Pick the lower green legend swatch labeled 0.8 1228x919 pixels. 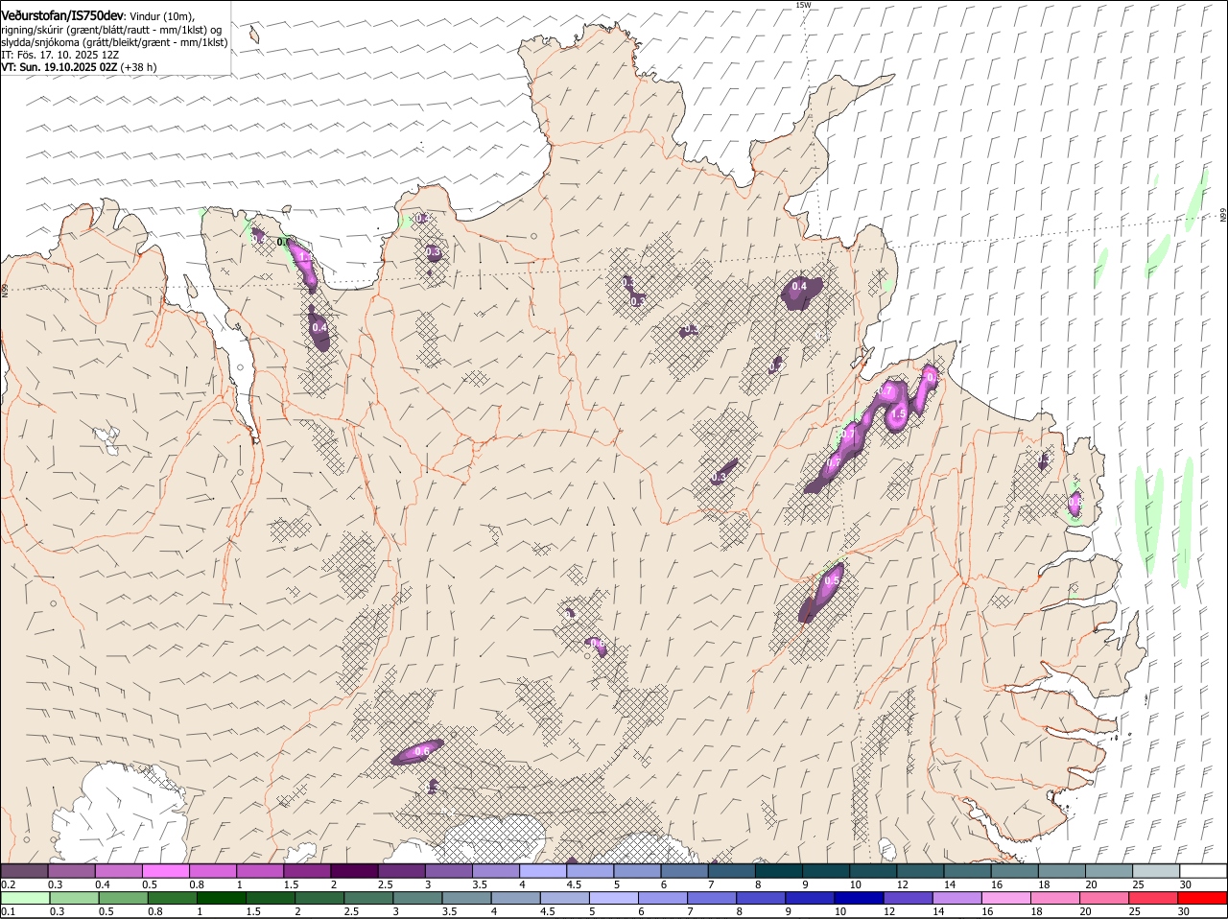point(172,898)
